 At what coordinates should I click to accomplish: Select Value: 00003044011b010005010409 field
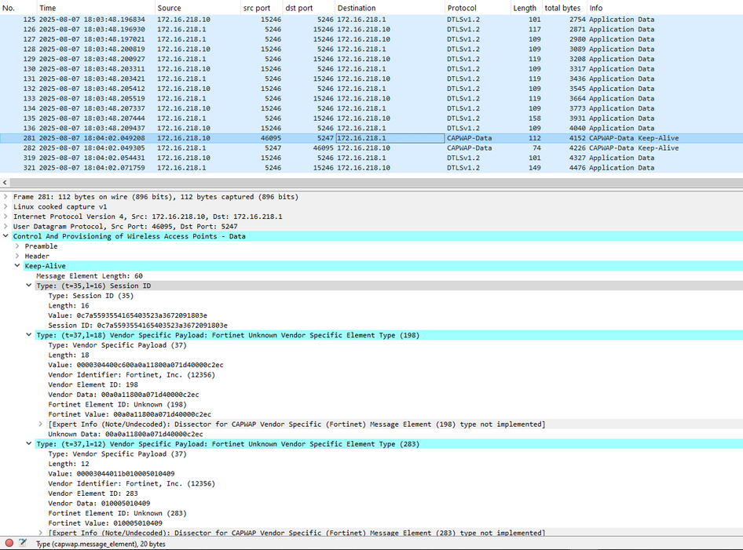[x=112, y=474]
